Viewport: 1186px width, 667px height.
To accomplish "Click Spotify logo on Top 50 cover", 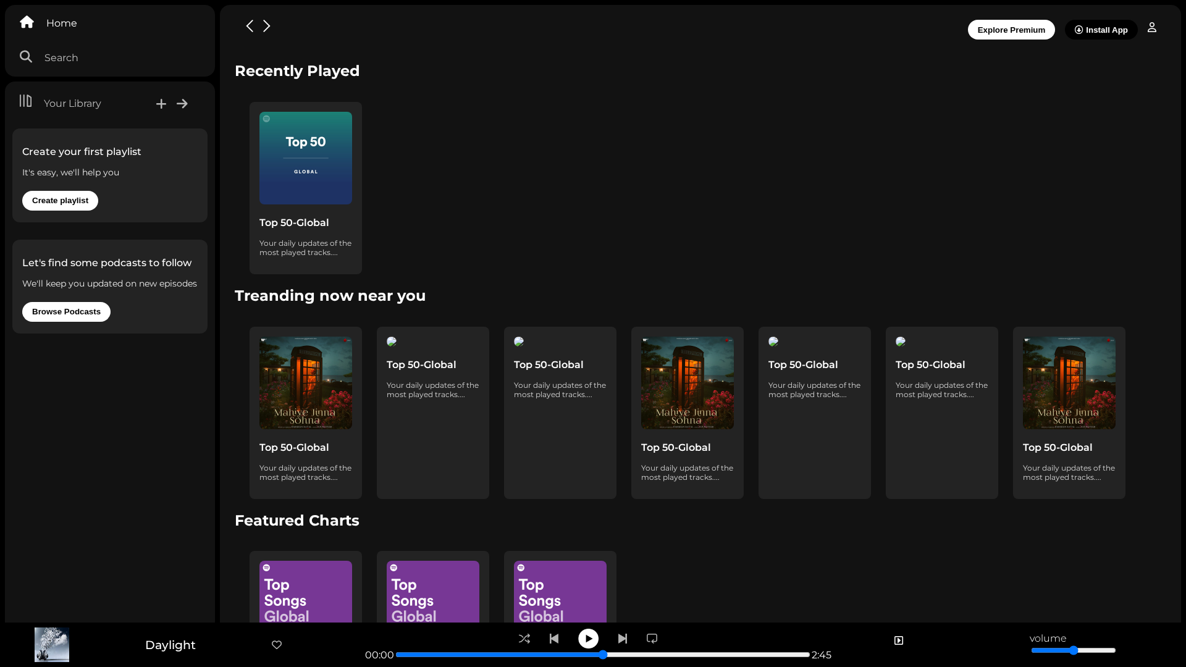I will 266,119.
